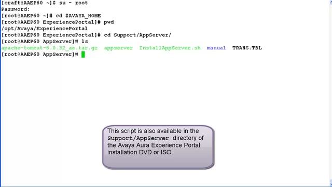
Task: Click the Password: prompt line
Action: point(16,9)
